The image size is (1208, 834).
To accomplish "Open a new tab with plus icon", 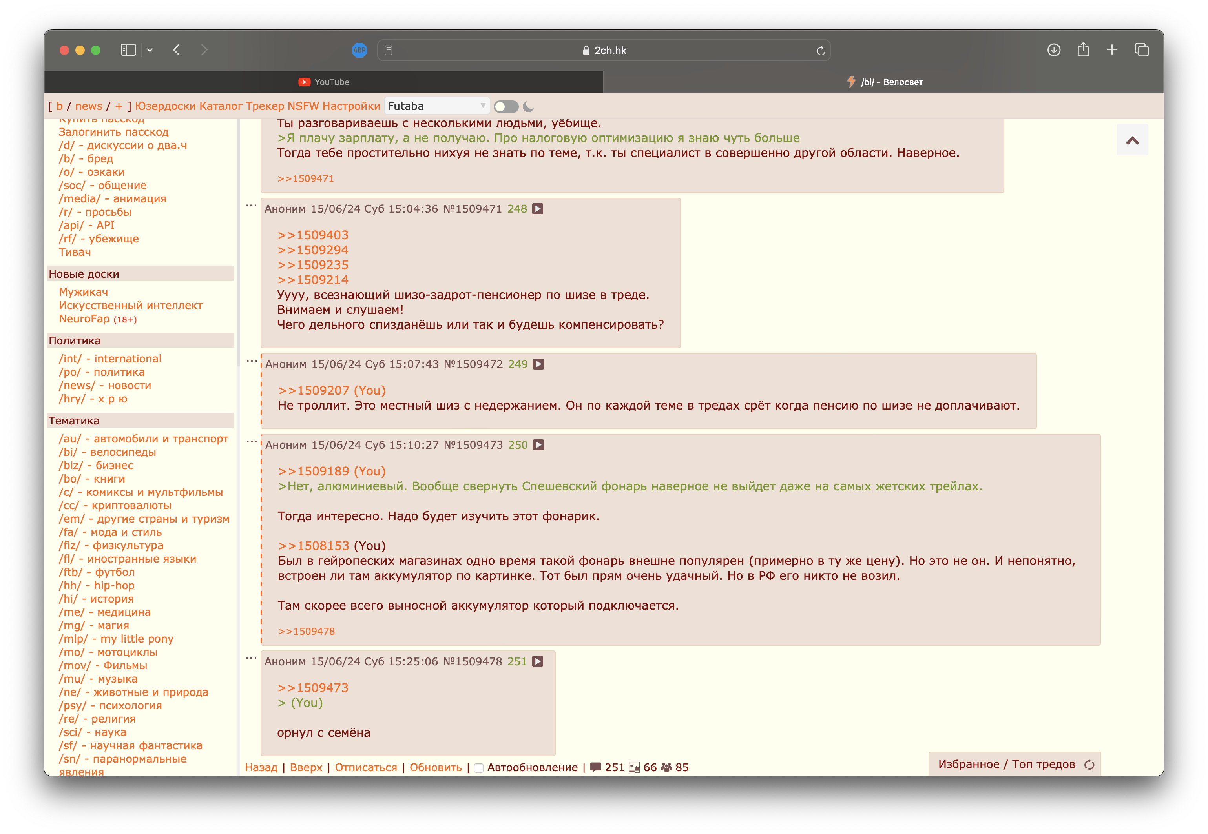I will (1112, 50).
